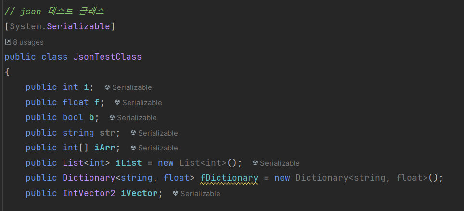464x211 pixels.
Task: Click the opening brace of the class
Action: point(7,72)
